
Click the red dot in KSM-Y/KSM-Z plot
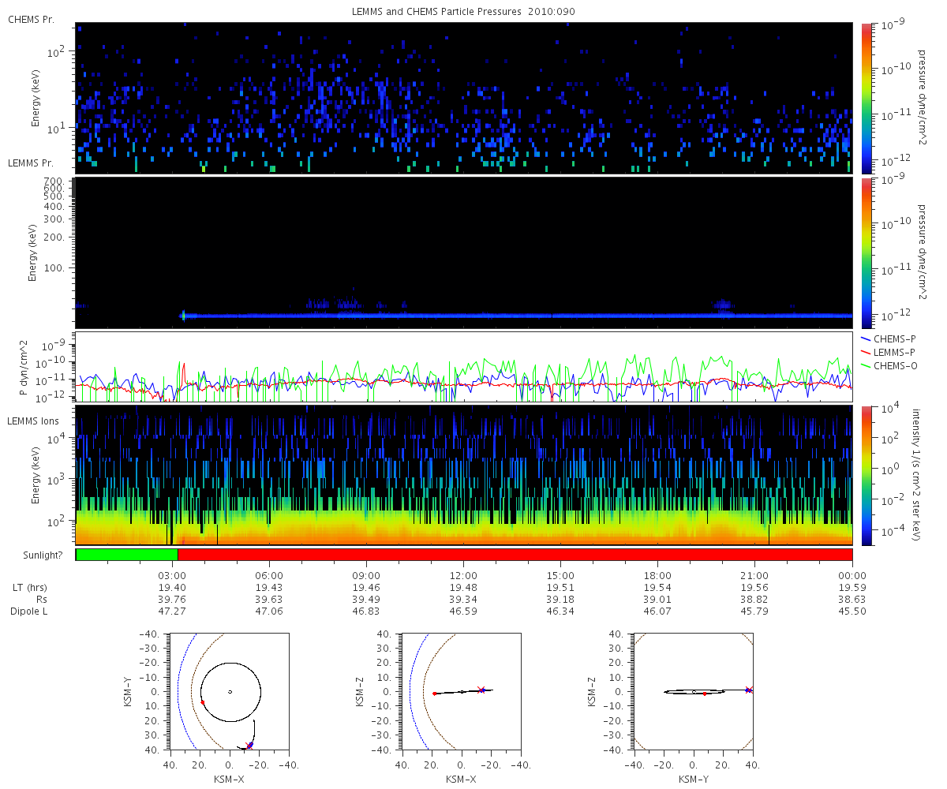(705, 694)
